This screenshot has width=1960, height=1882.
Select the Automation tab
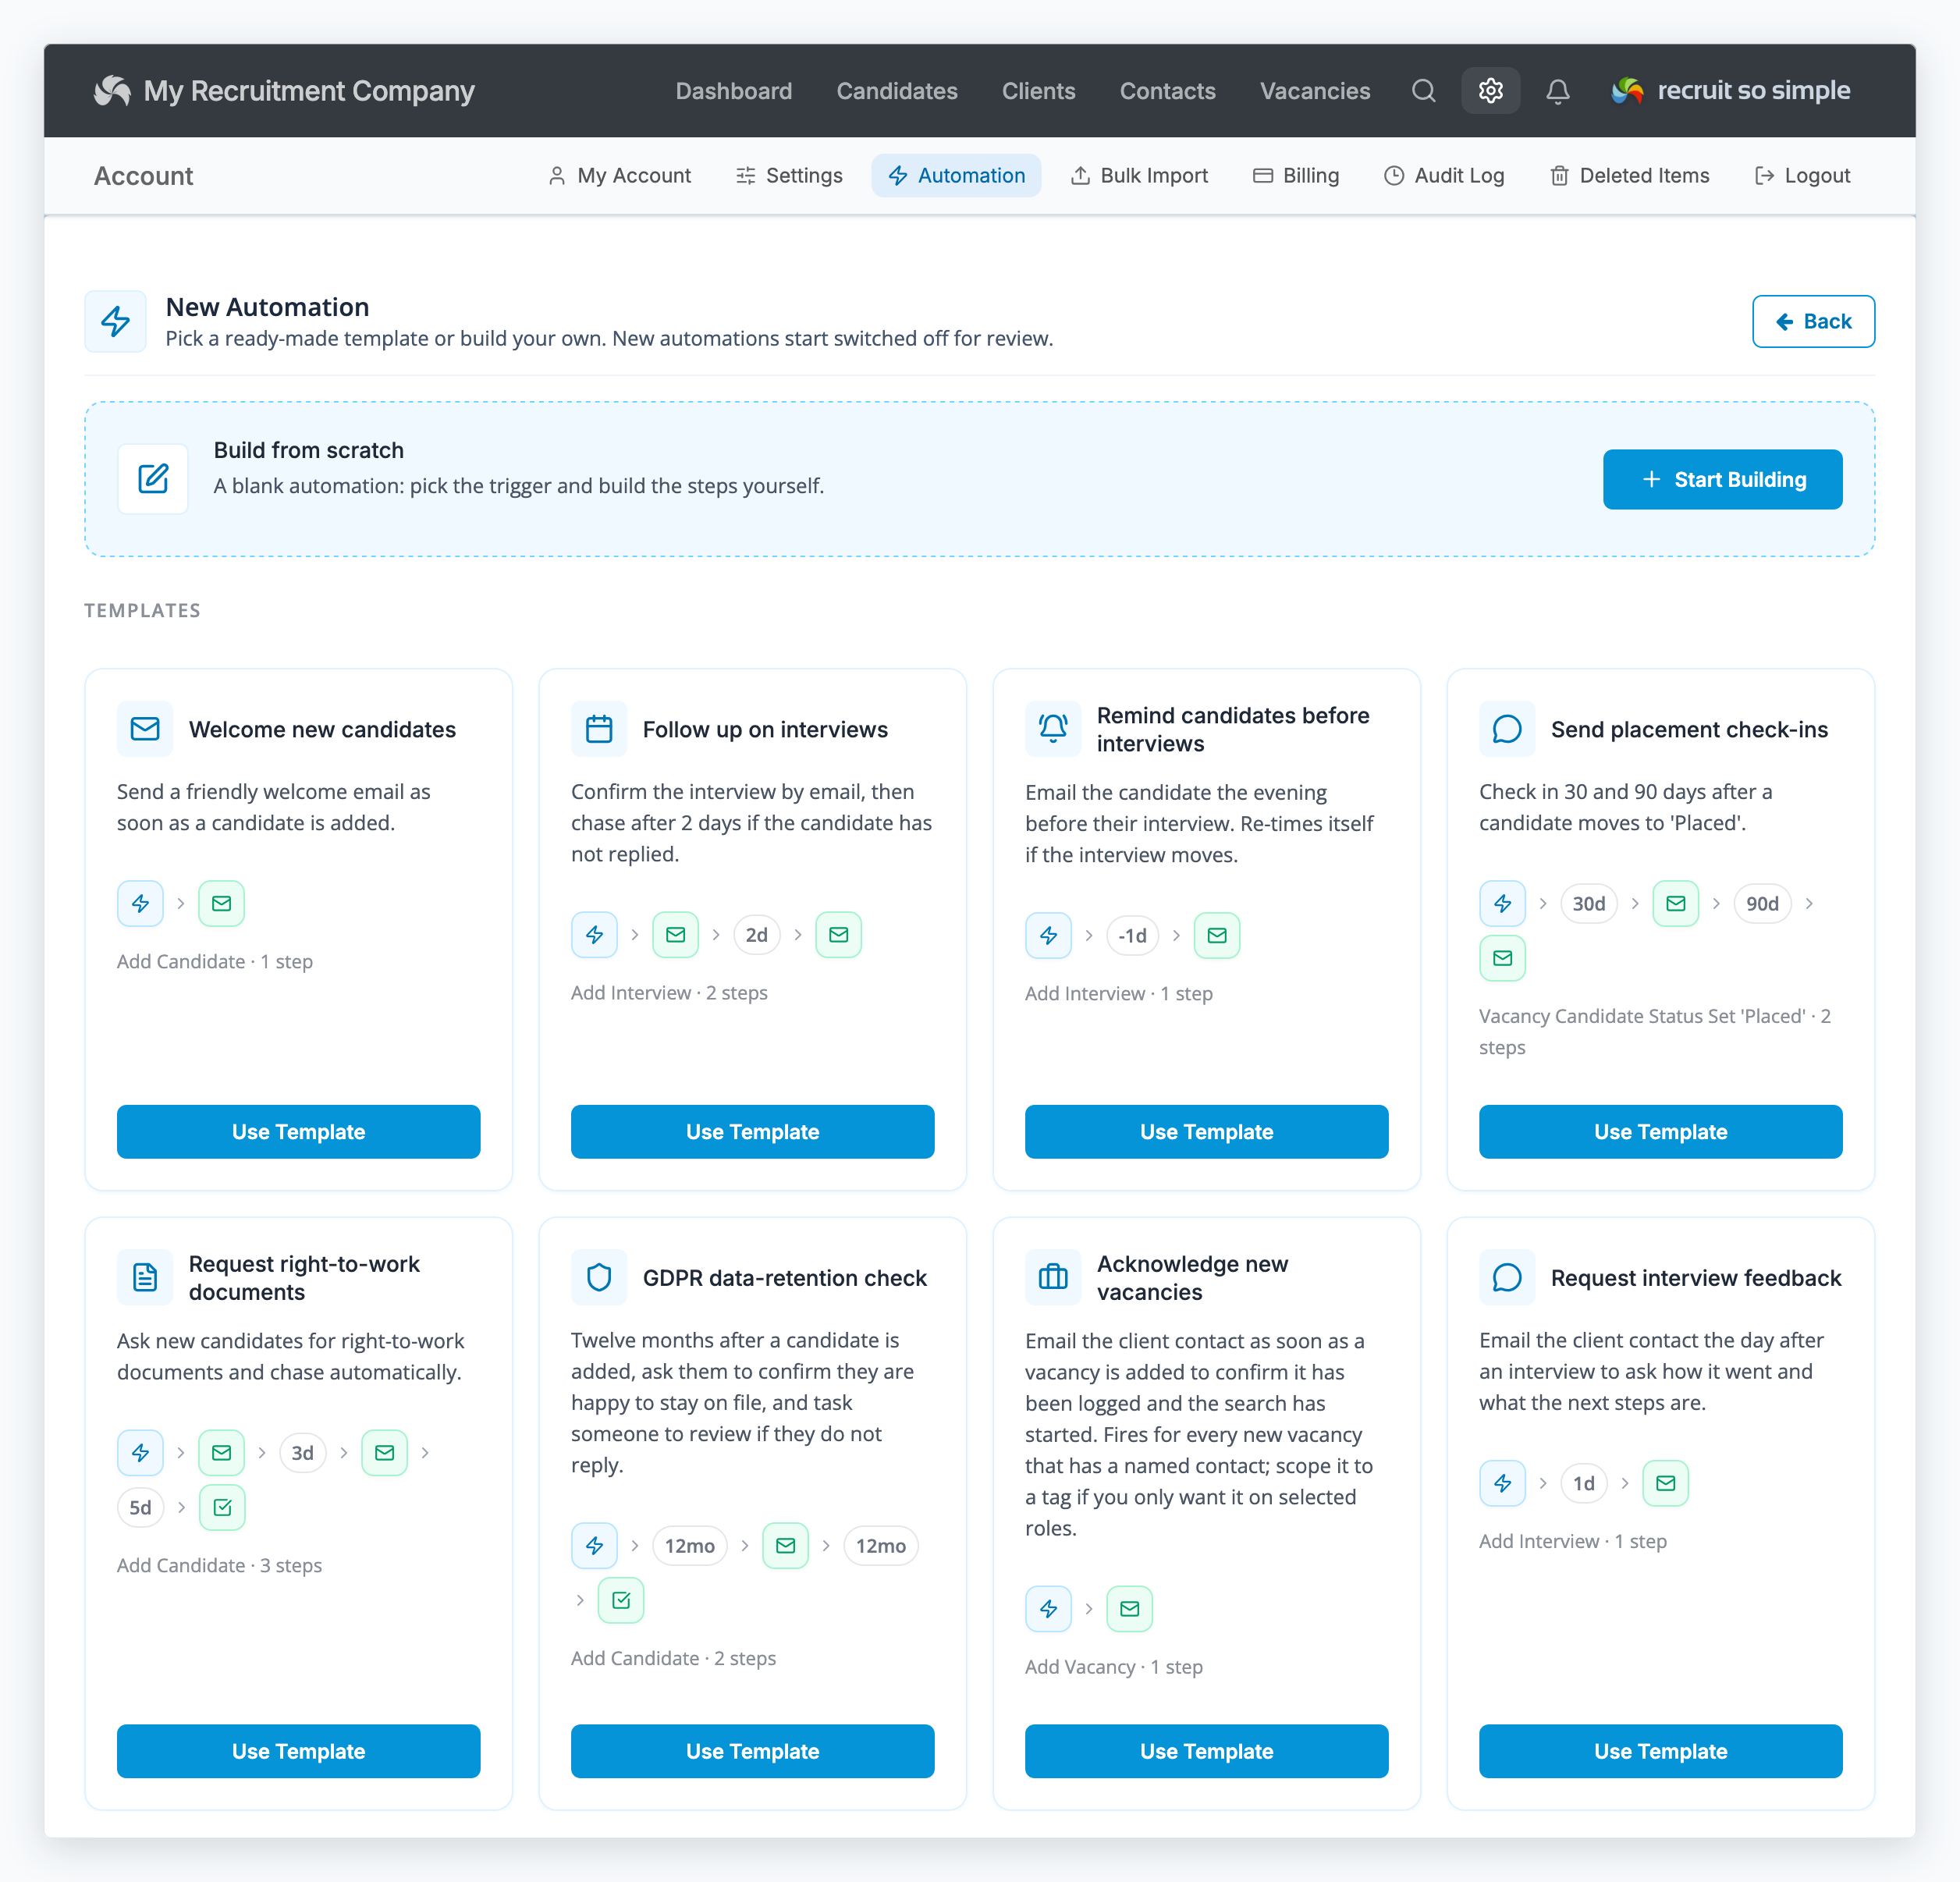click(956, 176)
